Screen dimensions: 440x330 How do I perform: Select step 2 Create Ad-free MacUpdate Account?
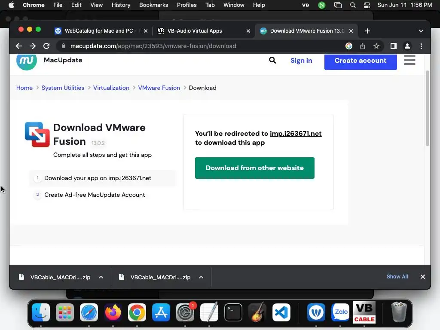[103, 195]
